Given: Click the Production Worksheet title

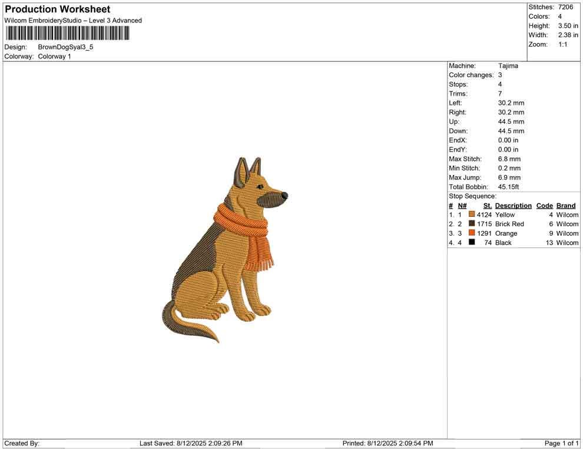Looking at the screenshot, I should 57,9.
